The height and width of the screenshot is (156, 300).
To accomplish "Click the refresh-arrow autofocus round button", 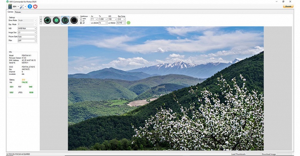I will (47, 20).
